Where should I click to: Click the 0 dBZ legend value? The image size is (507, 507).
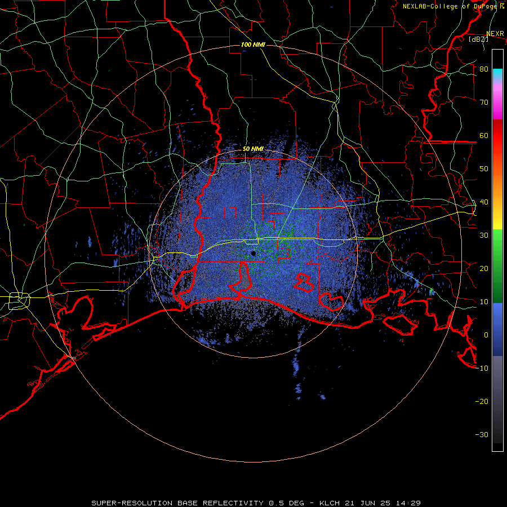click(x=486, y=335)
